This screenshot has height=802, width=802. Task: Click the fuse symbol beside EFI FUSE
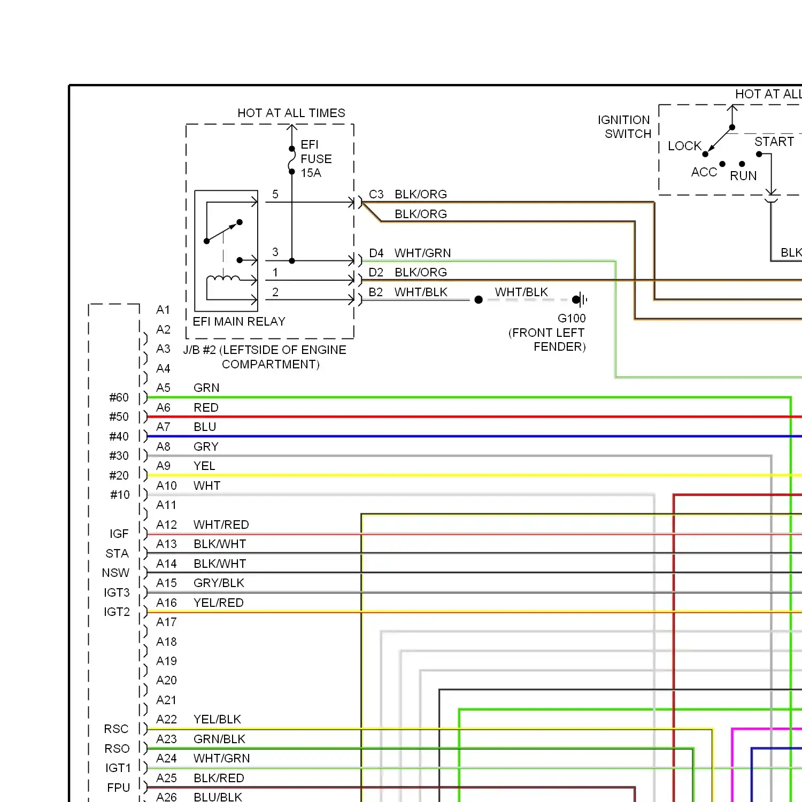point(292,160)
